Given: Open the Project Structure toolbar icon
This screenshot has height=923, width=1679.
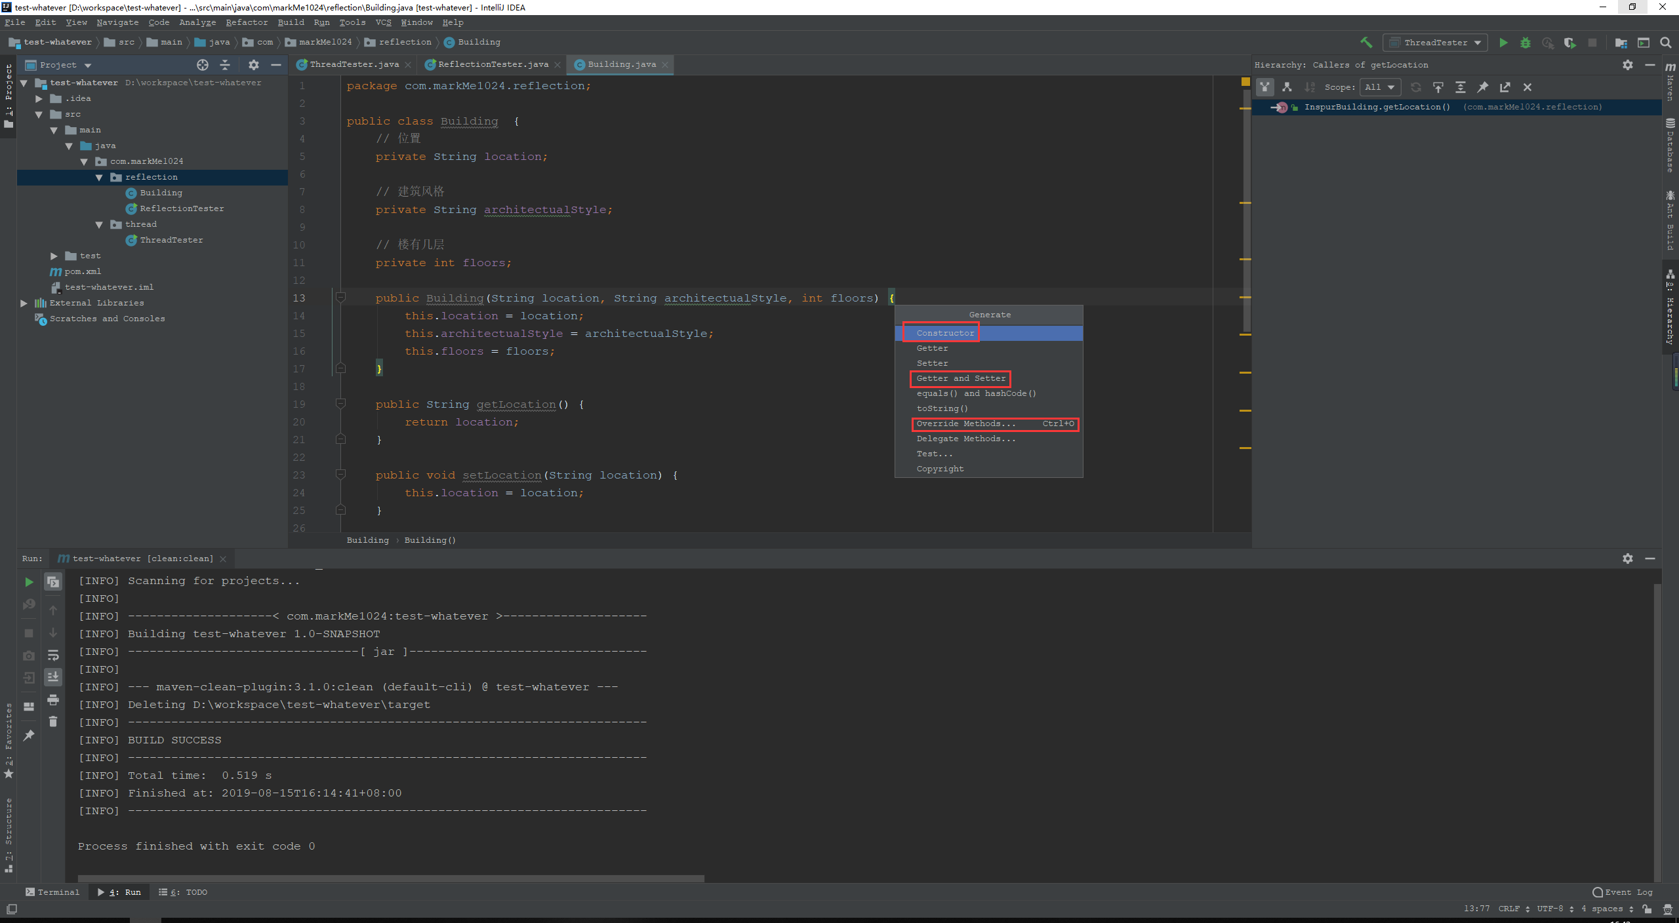Looking at the screenshot, I should click(1621, 43).
